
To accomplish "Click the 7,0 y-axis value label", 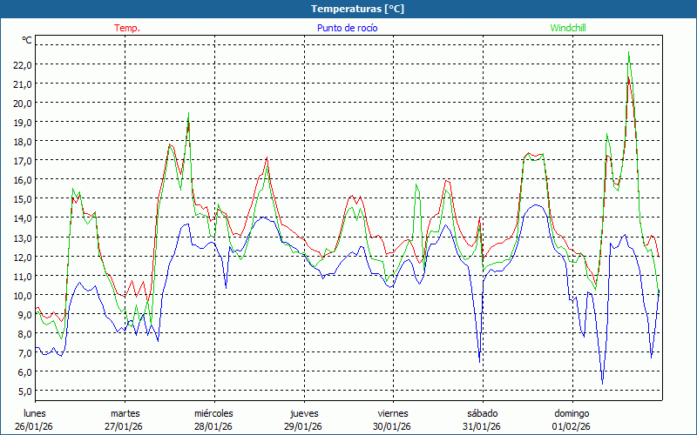I will point(23,353).
